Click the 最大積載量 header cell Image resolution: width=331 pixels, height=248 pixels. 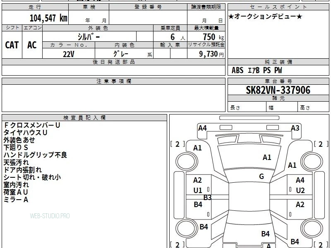pos(206,28)
